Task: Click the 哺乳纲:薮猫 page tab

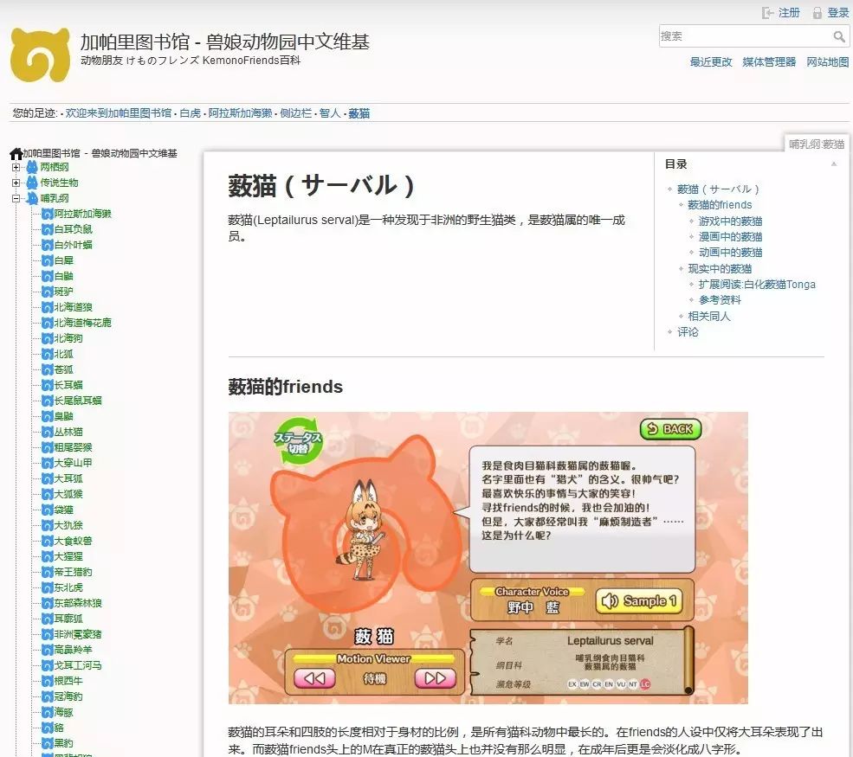Action: (817, 144)
